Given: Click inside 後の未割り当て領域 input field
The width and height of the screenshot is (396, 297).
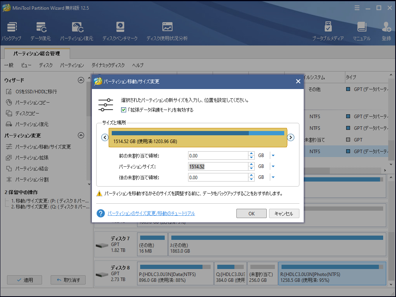Looking at the screenshot, I should tap(218, 177).
